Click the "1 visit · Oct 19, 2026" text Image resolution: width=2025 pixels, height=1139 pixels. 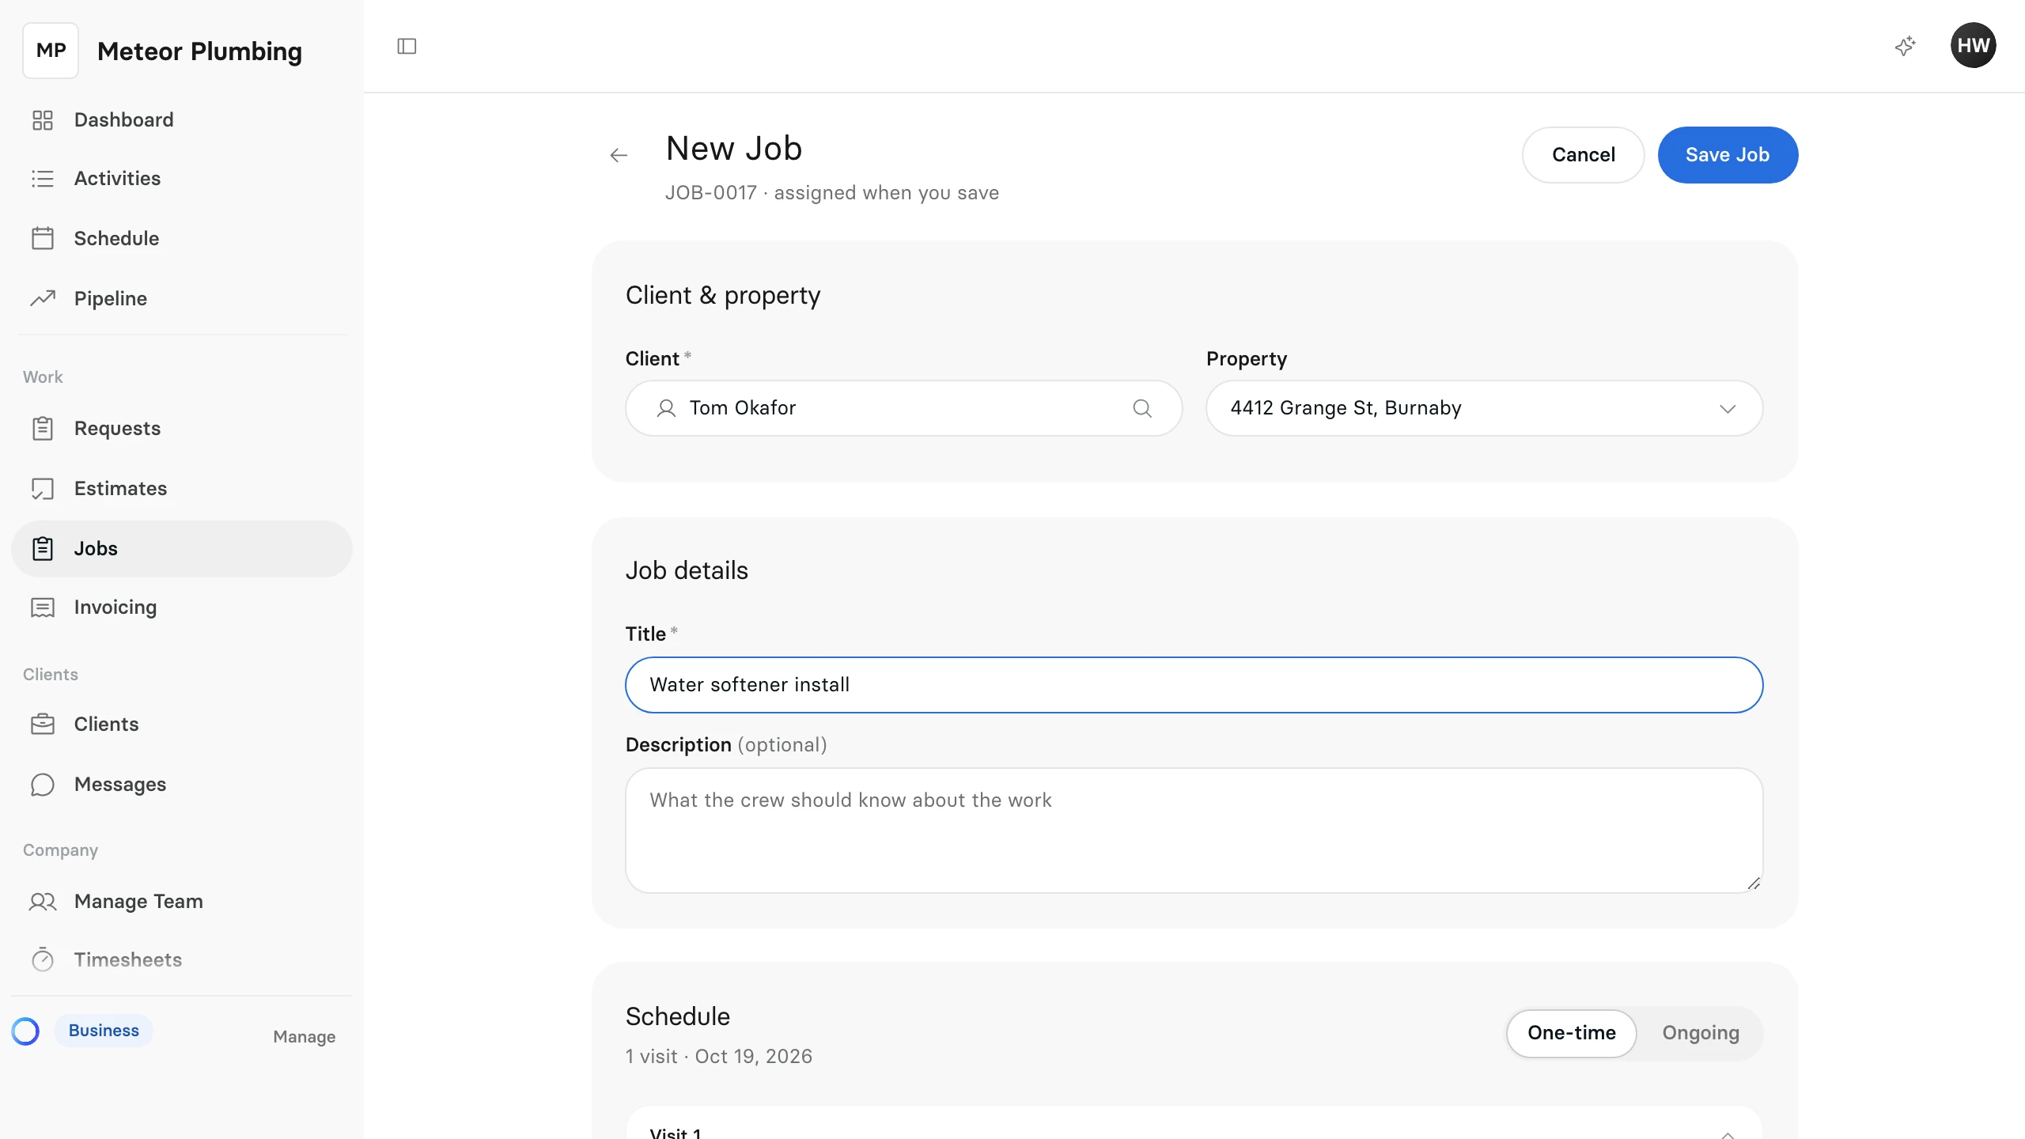click(x=718, y=1057)
